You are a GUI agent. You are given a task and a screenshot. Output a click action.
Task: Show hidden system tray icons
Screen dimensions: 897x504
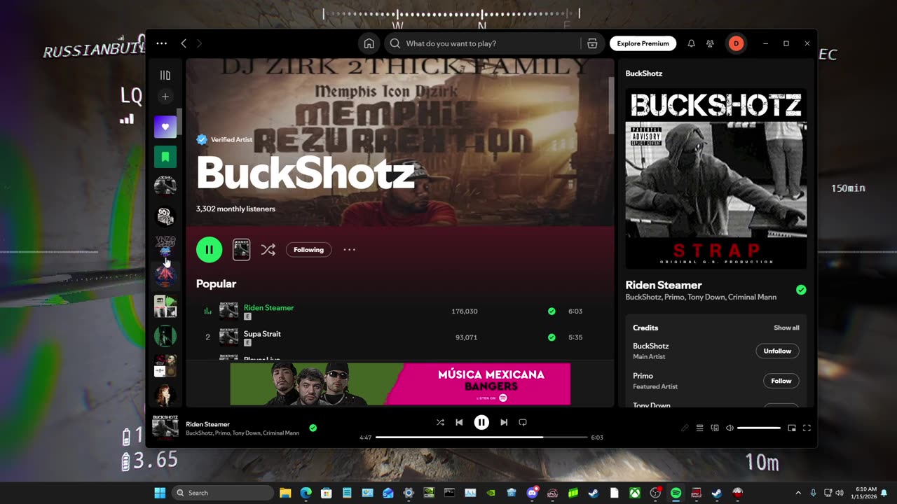click(x=798, y=493)
